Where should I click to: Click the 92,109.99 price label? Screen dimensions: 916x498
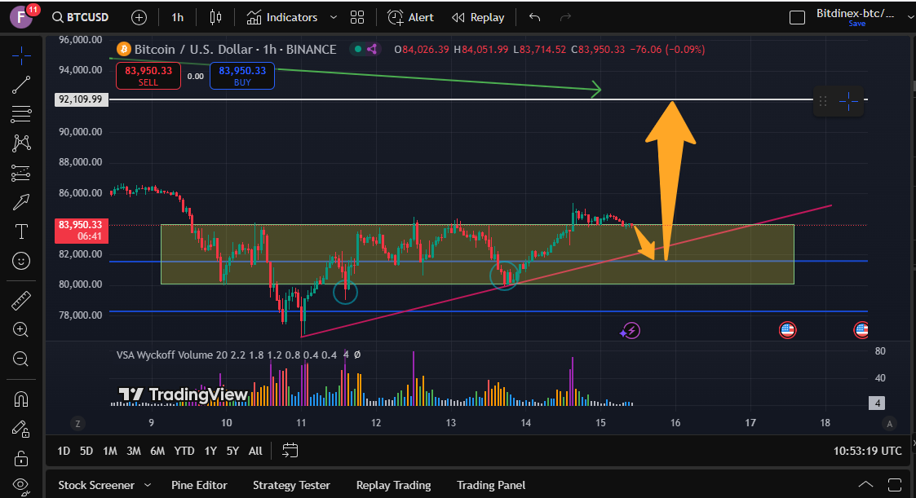pos(81,99)
